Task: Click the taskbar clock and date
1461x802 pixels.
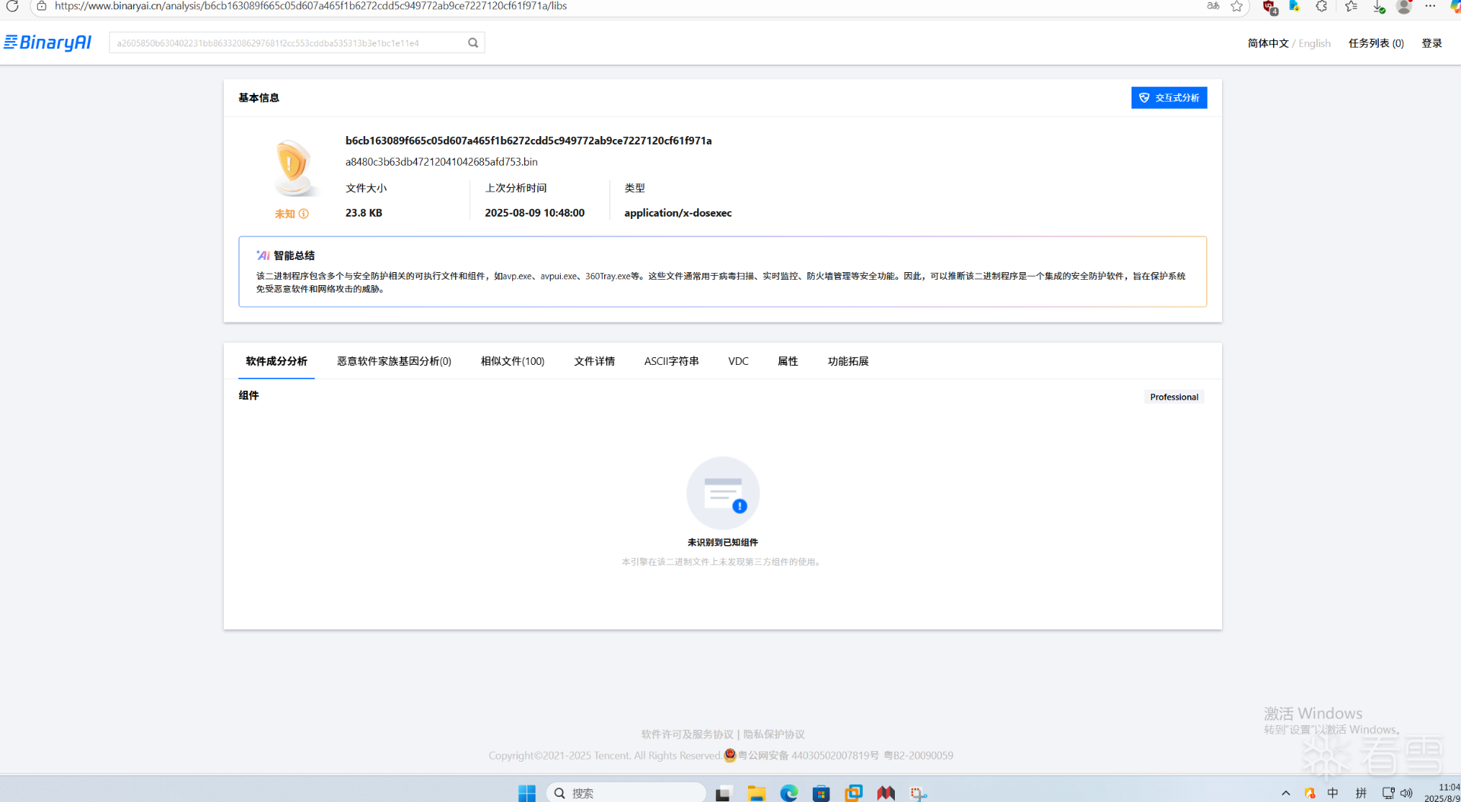Action: click(x=1443, y=793)
